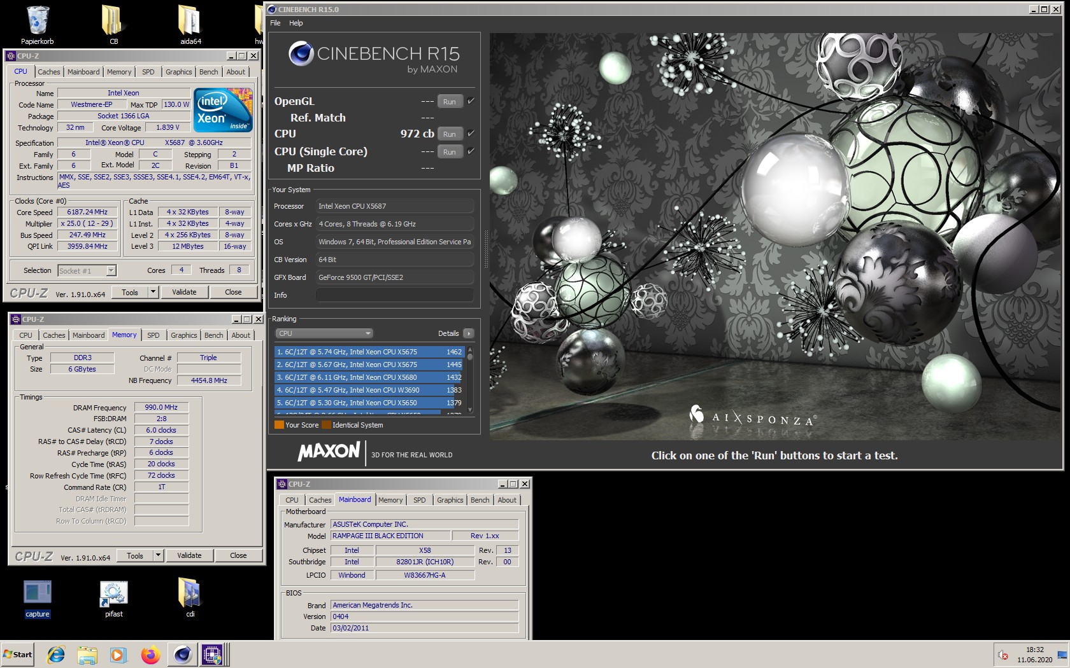Launch Firefox from the taskbar
This screenshot has width=1070, height=668.
(150, 654)
